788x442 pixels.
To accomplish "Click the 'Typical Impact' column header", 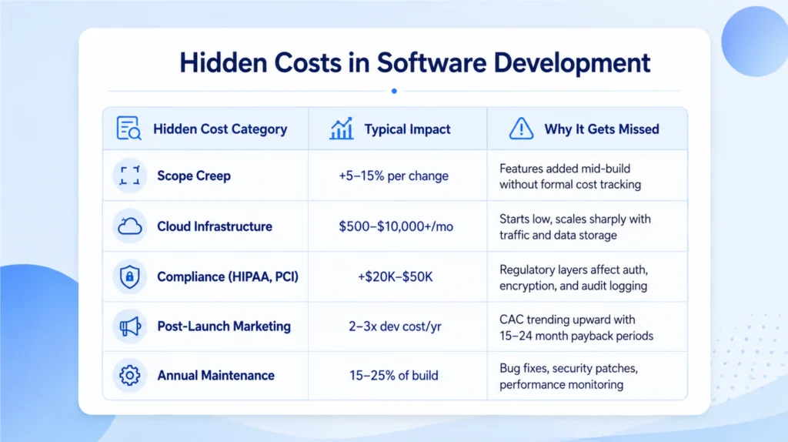I will click(x=408, y=129).
